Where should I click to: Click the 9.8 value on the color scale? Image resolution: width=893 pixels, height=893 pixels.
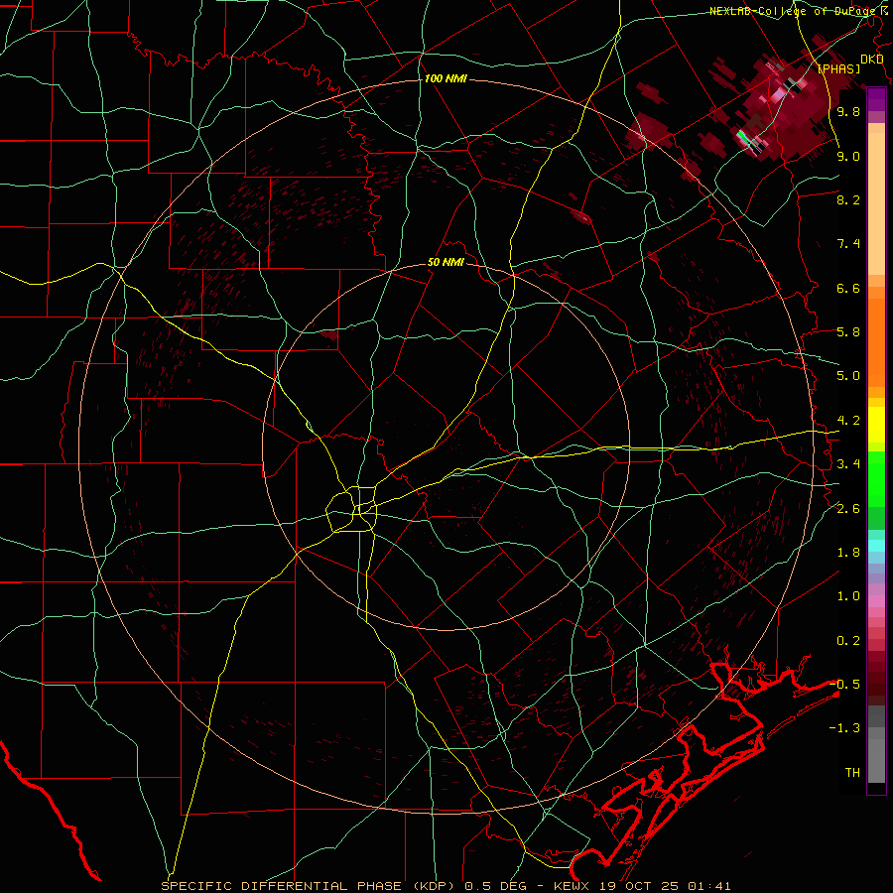(x=848, y=111)
